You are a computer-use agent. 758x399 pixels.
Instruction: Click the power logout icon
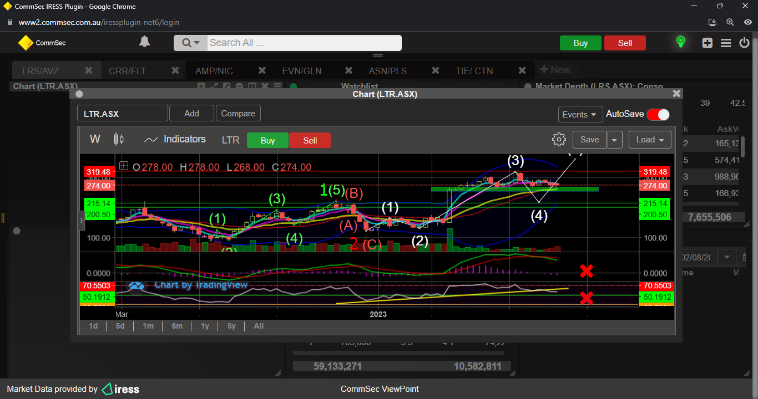pos(745,43)
